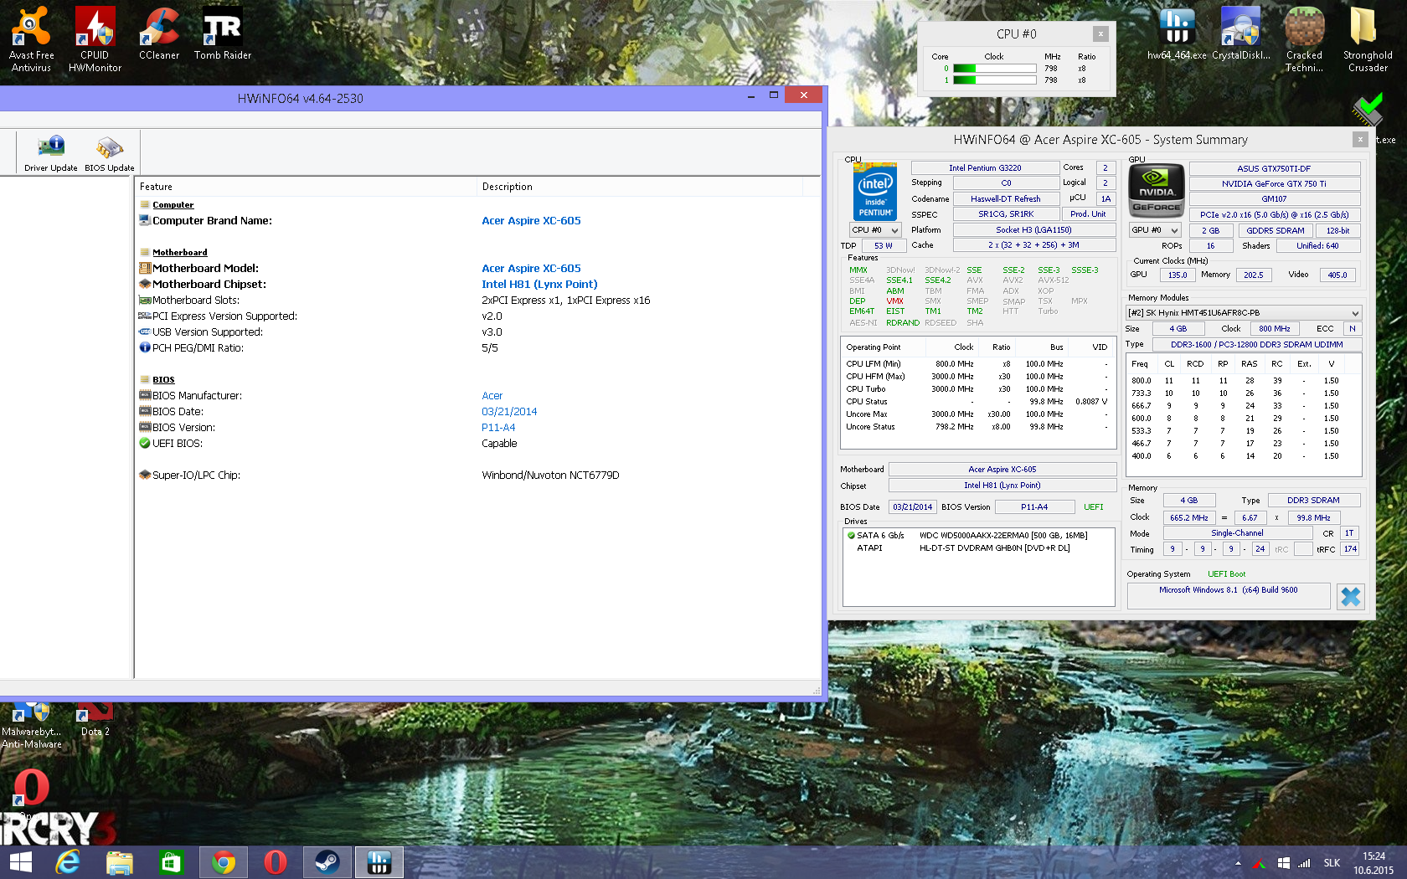This screenshot has width=1407, height=879.
Task: Switch to Steam in the taskbar
Action: 327,862
